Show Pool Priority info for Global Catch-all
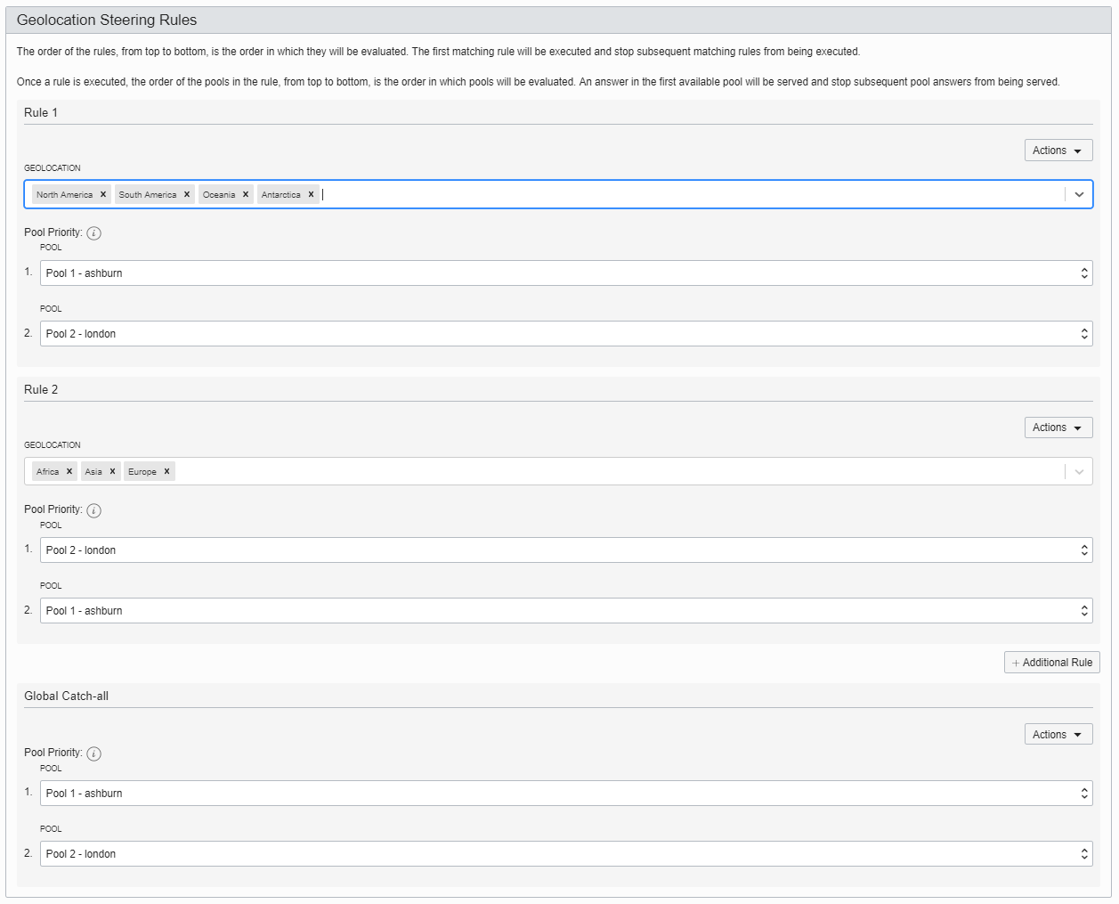The image size is (1119, 904). click(x=94, y=753)
